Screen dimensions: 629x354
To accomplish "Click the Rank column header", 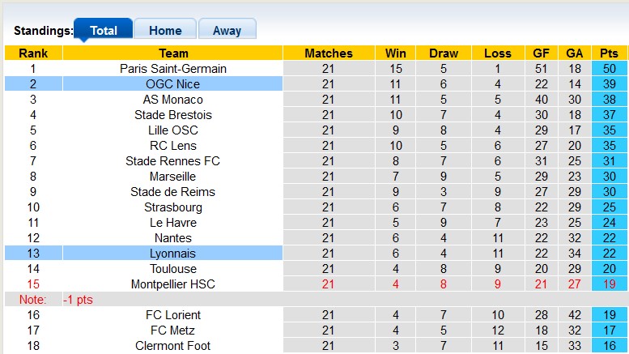I will pyautogui.click(x=33, y=53).
